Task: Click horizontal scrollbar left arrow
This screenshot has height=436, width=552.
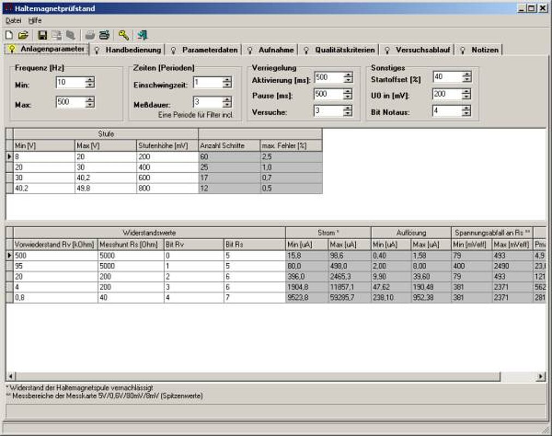Action: tap(11, 377)
